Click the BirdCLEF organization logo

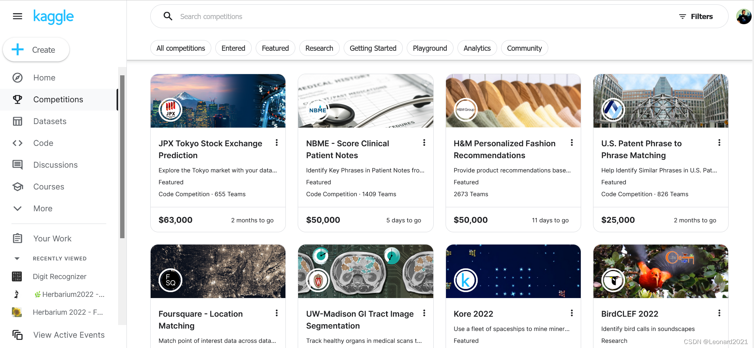tap(613, 280)
